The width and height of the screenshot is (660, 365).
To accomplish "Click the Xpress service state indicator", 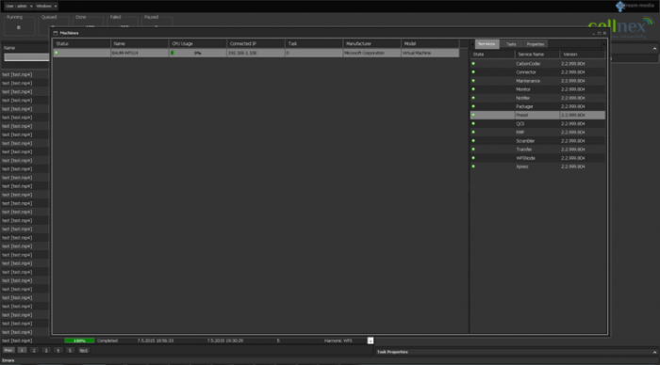I will [473, 167].
